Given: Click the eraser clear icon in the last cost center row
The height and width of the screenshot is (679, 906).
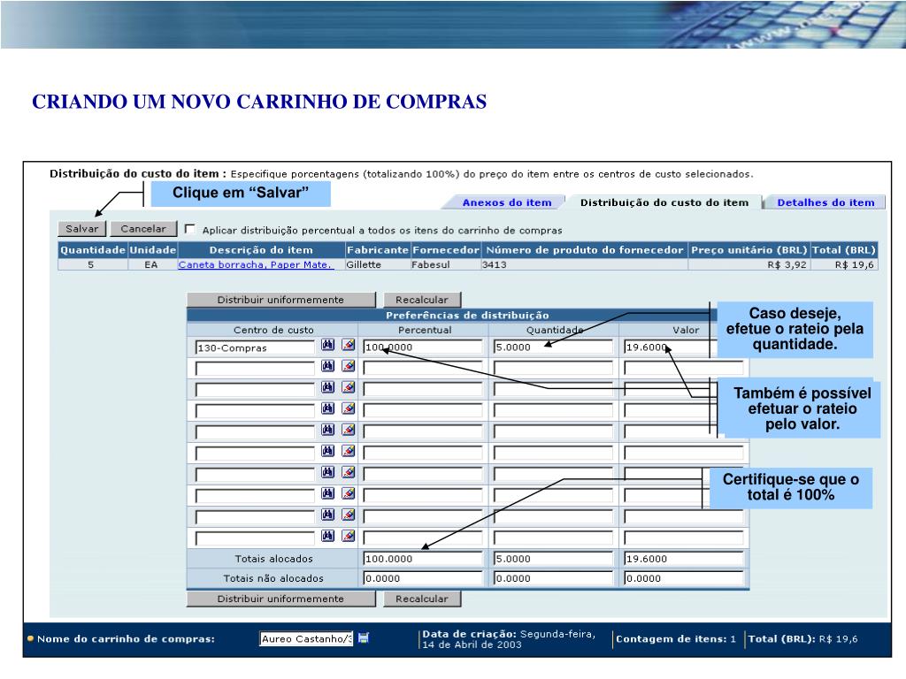Looking at the screenshot, I should (x=348, y=536).
